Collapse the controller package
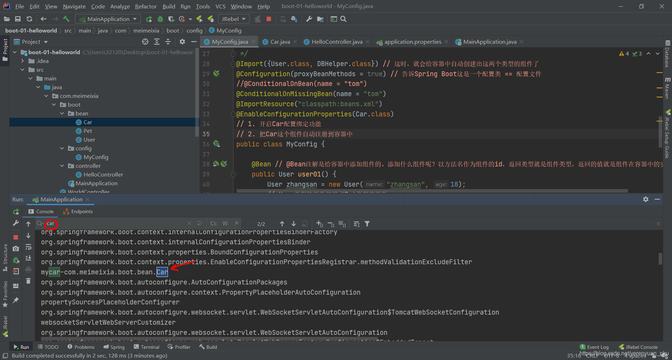The width and height of the screenshot is (672, 360). 62,166
